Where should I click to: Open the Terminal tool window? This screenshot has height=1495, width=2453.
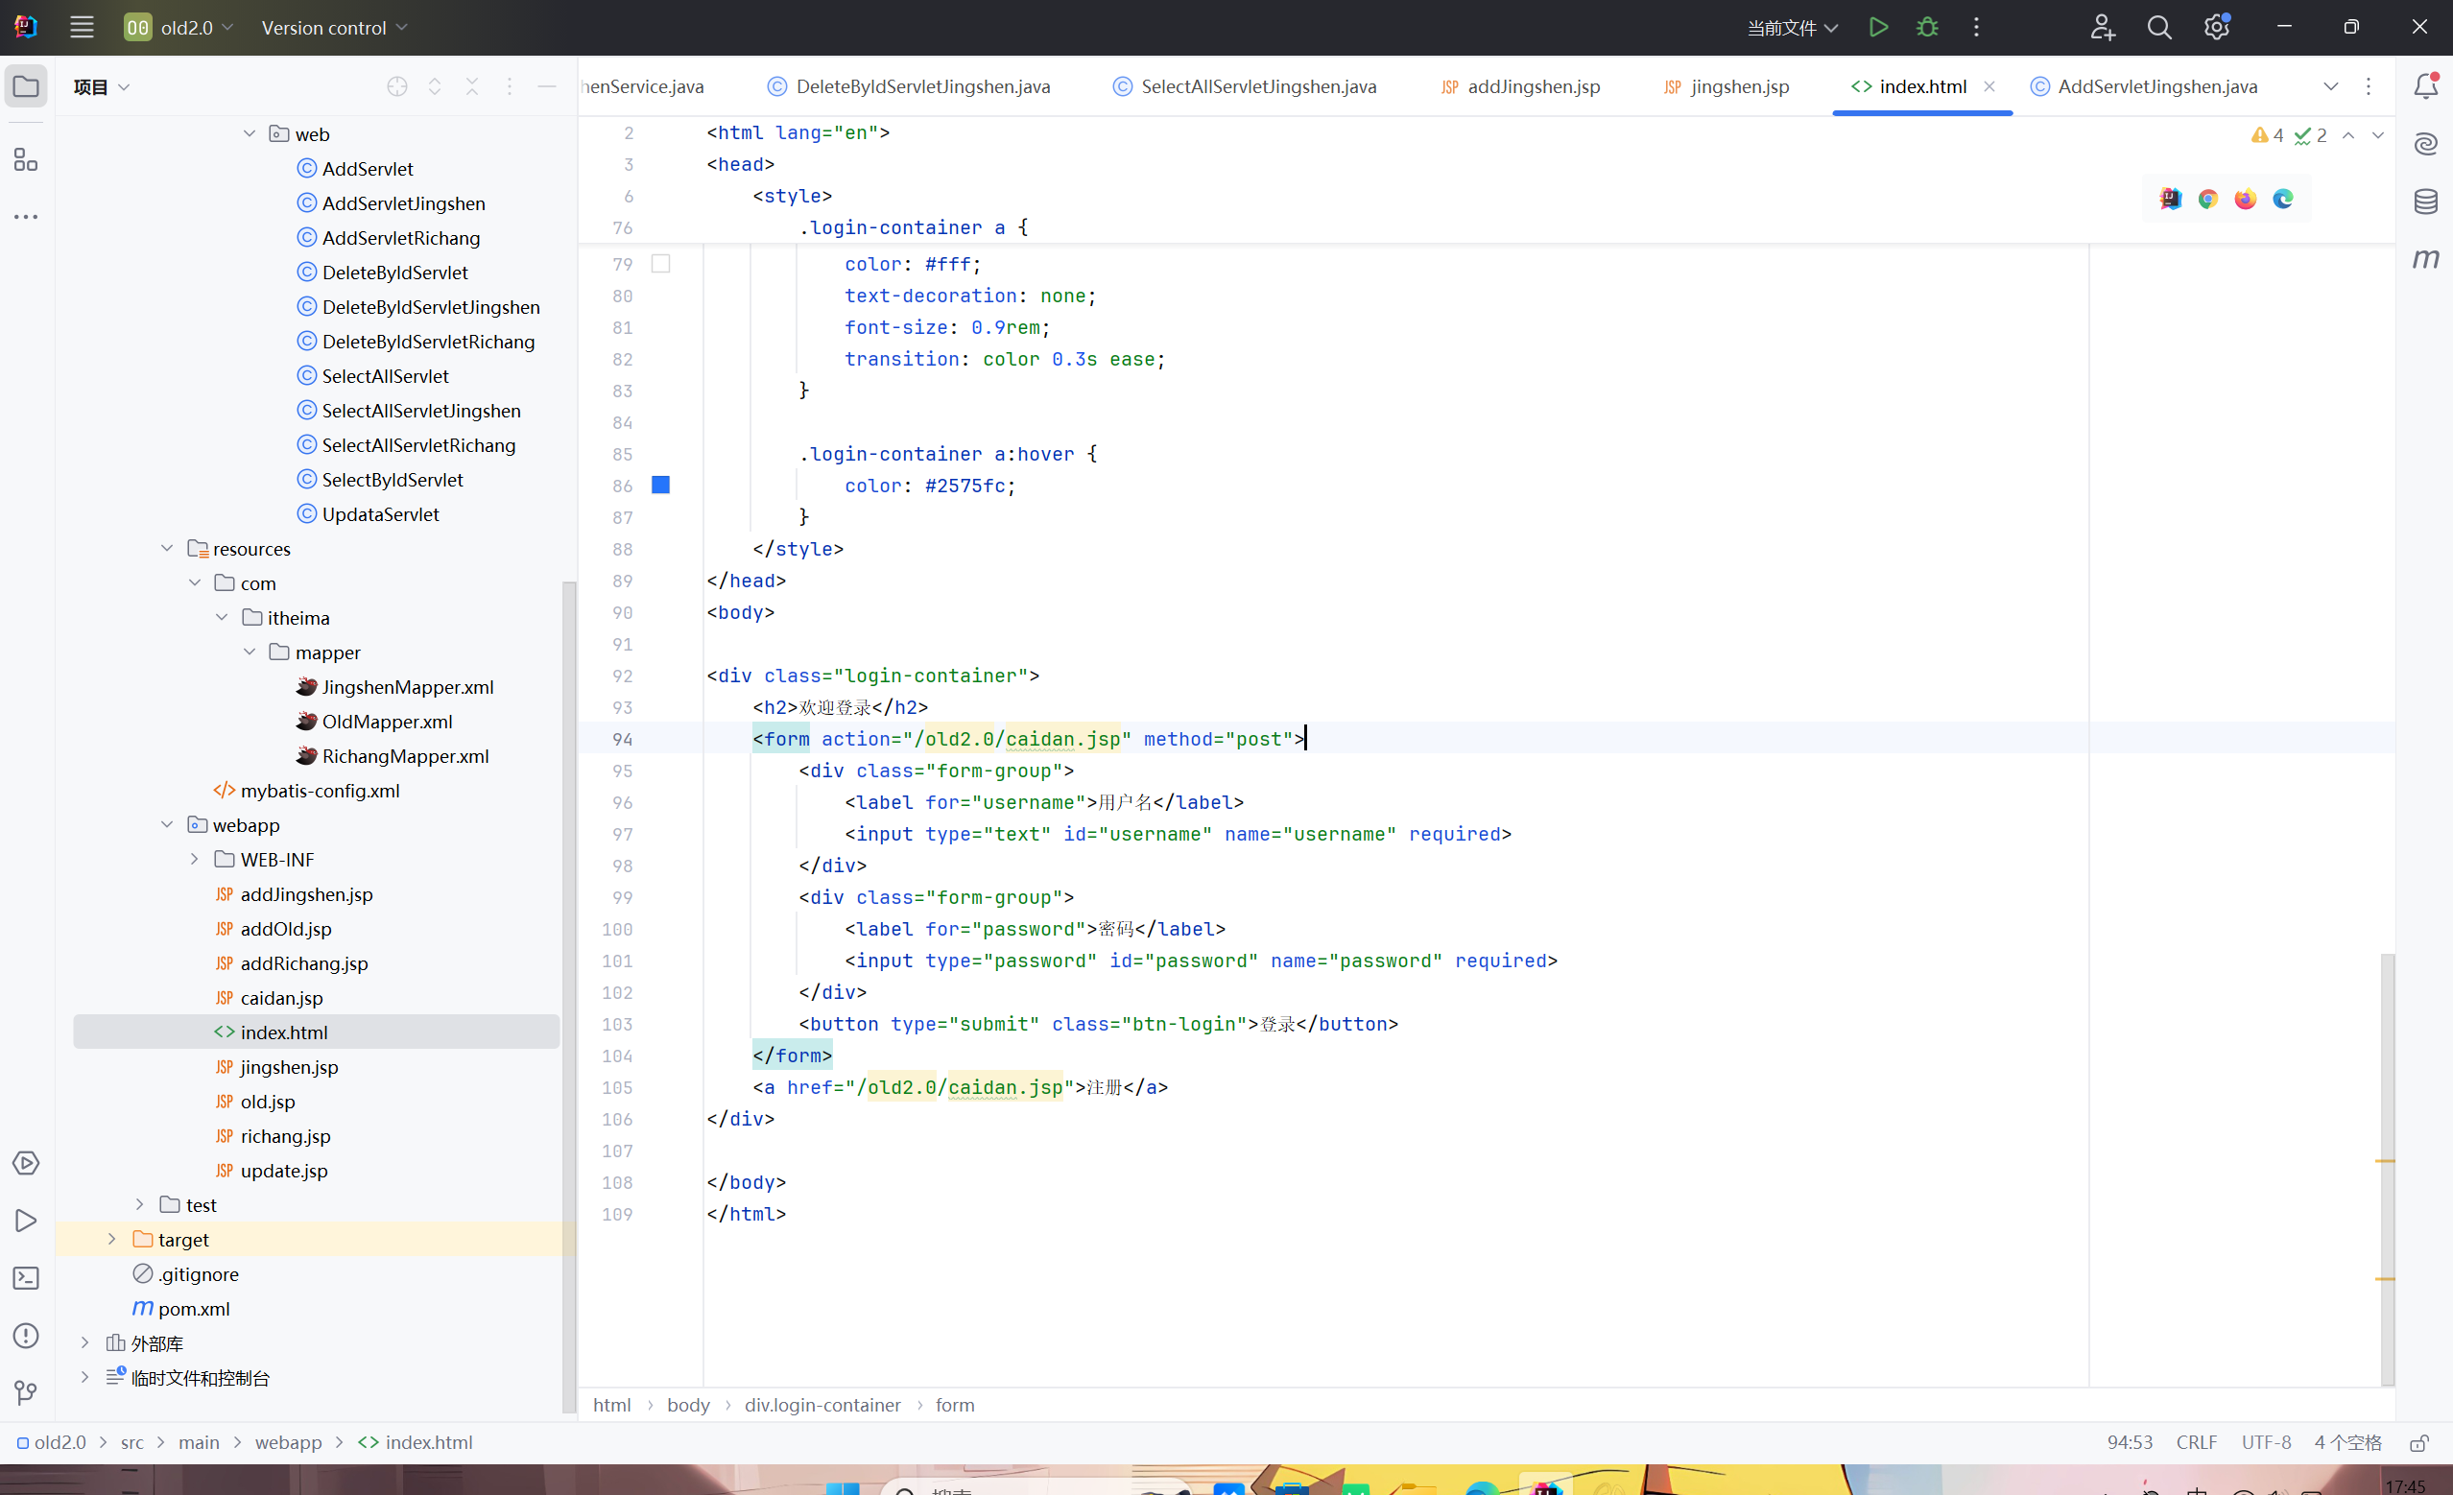26,1278
